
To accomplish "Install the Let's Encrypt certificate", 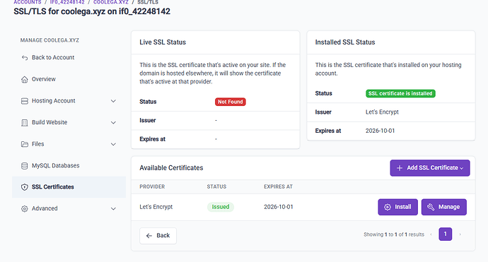I will point(397,207).
